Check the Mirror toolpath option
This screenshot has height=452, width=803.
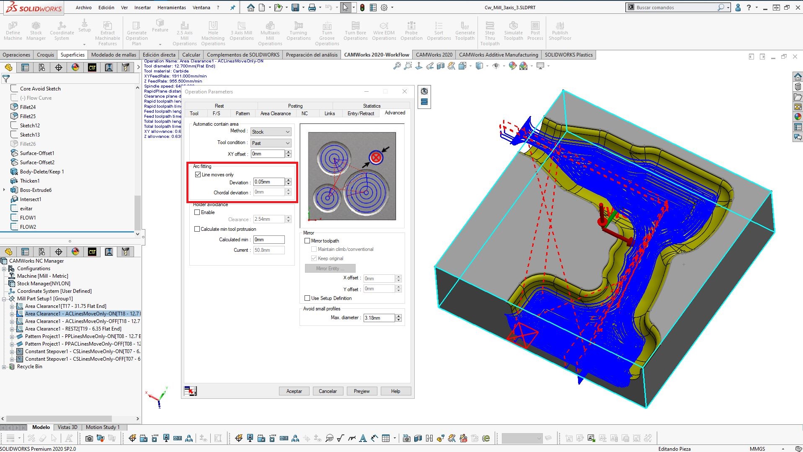(x=307, y=241)
